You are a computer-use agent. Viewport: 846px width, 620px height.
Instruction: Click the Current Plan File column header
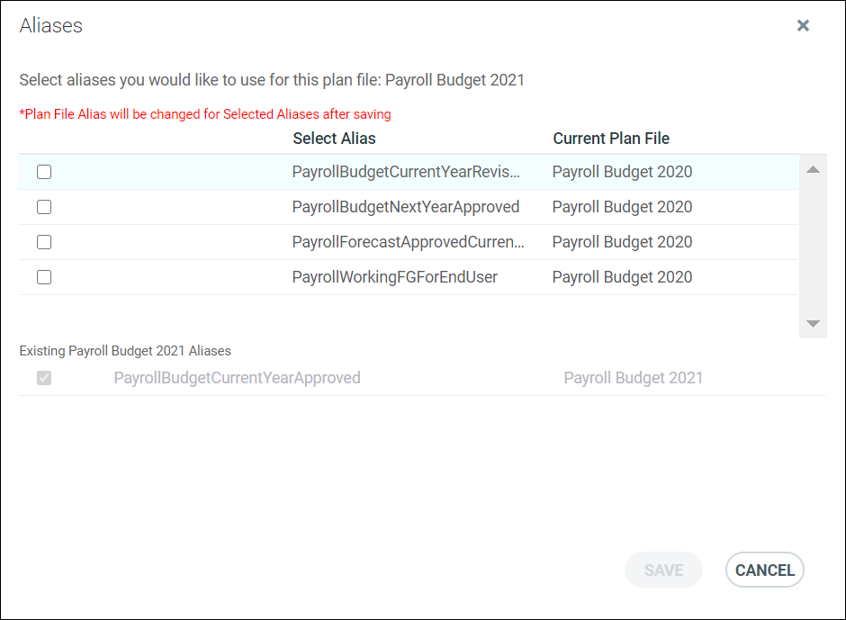[611, 139]
